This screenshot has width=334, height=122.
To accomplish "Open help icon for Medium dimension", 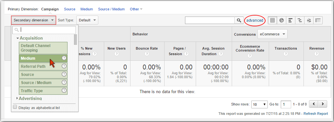I will (64, 58).
